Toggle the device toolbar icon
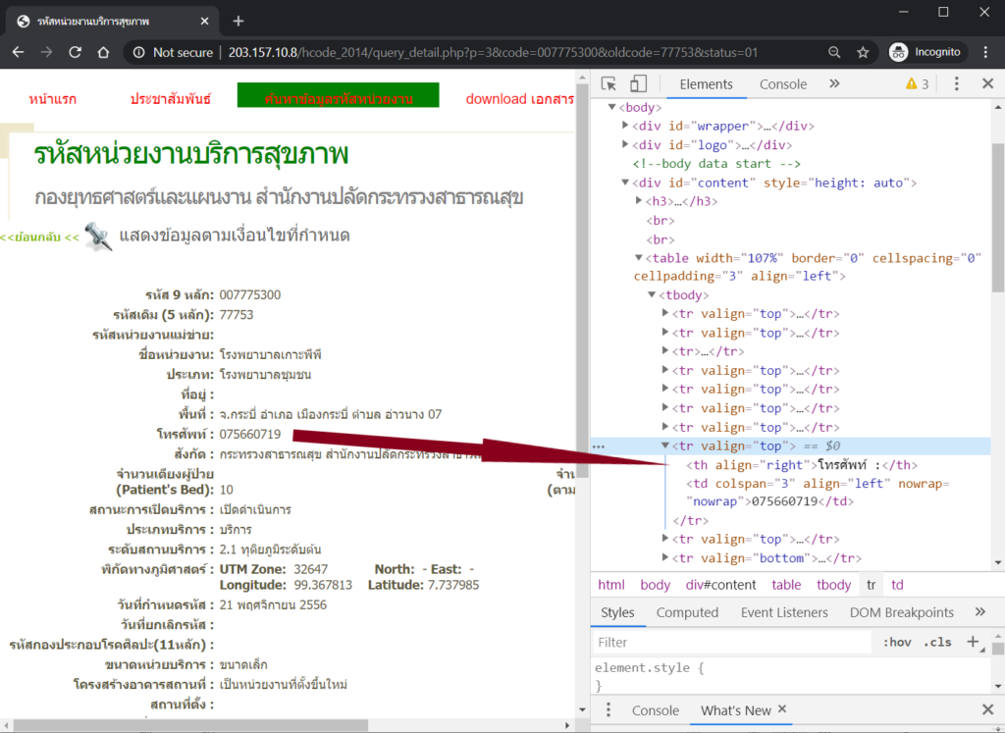The width and height of the screenshot is (1005, 733). pos(638,84)
